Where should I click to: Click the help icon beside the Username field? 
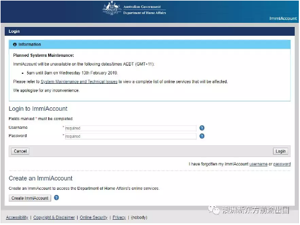point(202,128)
